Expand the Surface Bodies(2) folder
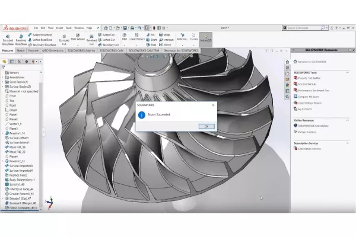The width and height of the screenshot is (356, 237). point(2,87)
